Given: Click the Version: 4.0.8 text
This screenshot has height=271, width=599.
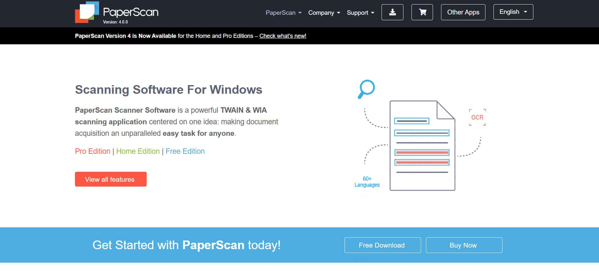Looking at the screenshot, I should (x=115, y=22).
